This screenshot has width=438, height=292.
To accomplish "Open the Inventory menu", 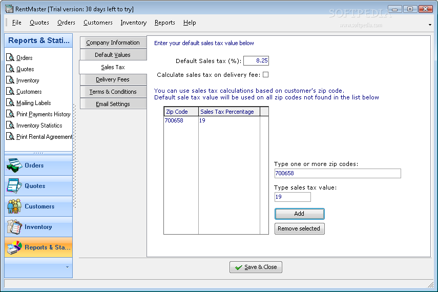I will click(x=134, y=23).
